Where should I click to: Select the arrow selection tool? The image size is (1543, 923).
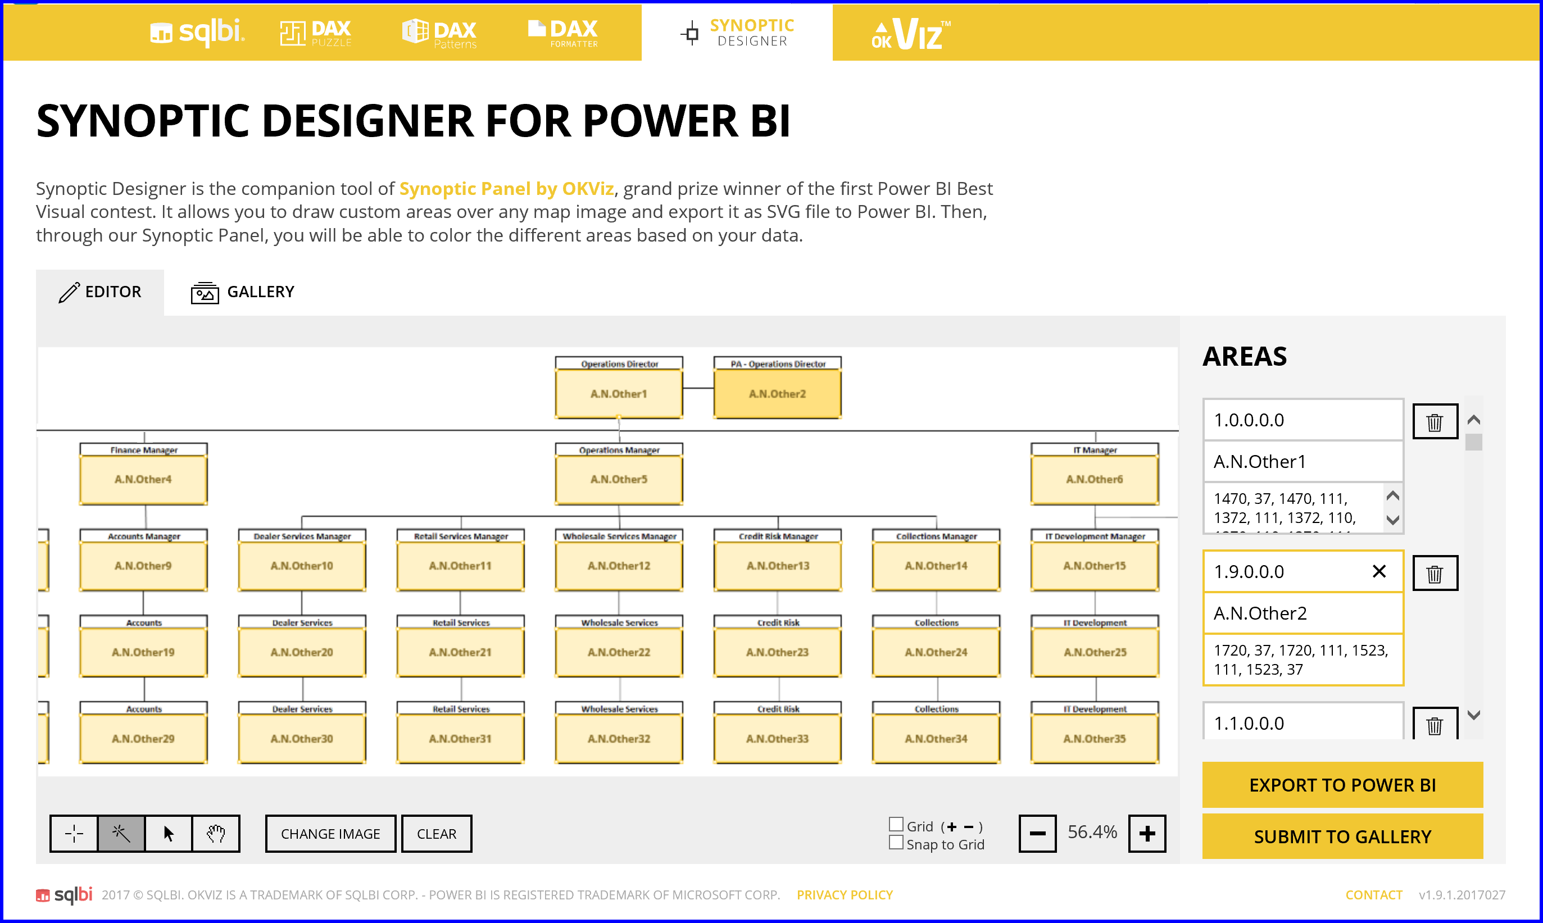[169, 834]
